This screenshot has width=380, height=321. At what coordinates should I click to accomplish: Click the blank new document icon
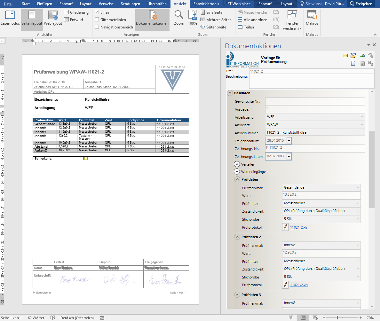click(x=353, y=63)
